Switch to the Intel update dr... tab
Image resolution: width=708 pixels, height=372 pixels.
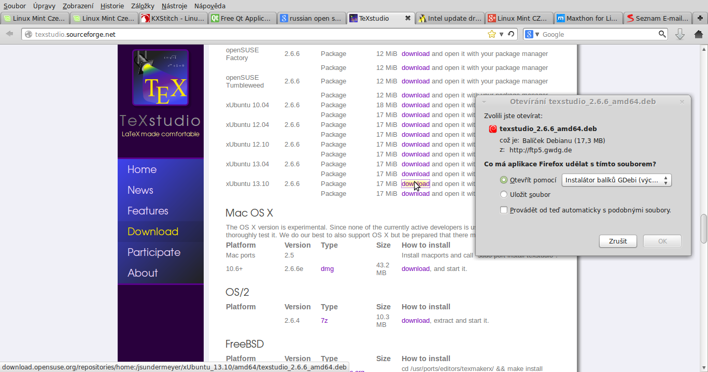pos(449,18)
